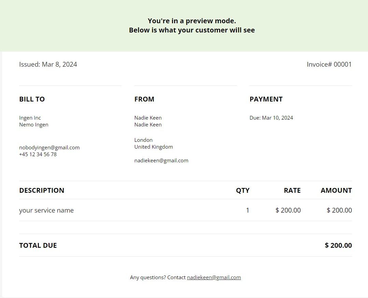Open the nadiekeen@gmail.com contact link
368x298 pixels.
[214, 277]
